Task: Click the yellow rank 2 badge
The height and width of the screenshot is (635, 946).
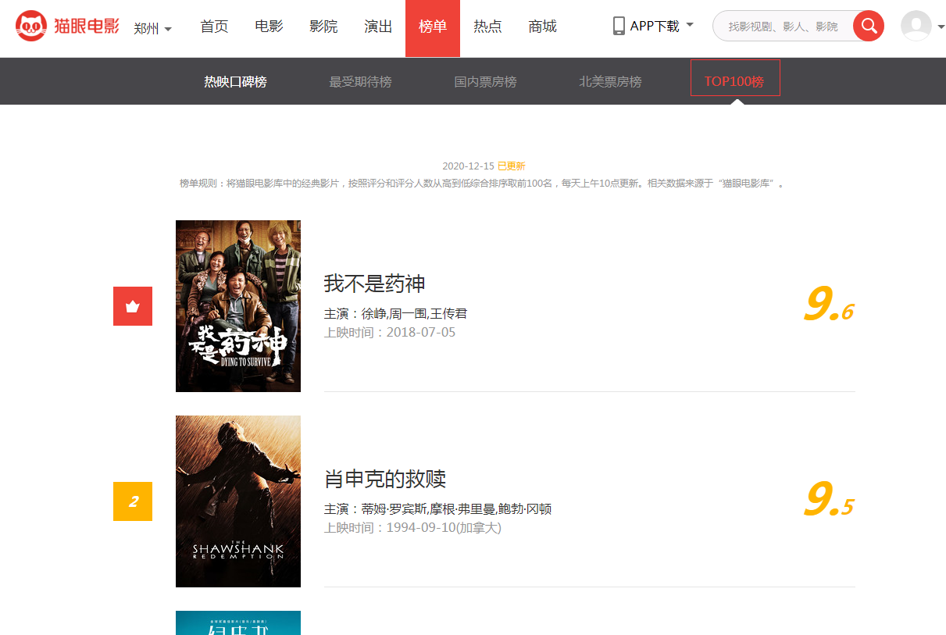Action: [133, 501]
